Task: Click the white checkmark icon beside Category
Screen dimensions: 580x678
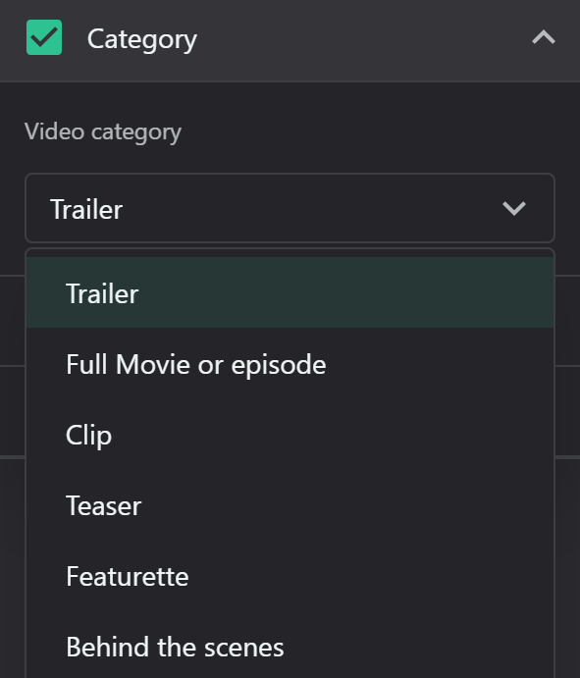Action: (44, 37)
